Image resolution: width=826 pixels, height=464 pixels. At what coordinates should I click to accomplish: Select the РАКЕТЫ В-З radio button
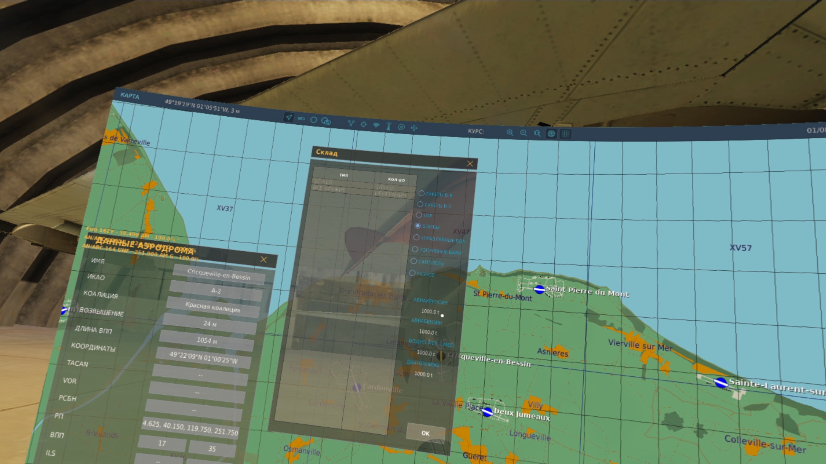pyautogui.click(x=420, y=204)
